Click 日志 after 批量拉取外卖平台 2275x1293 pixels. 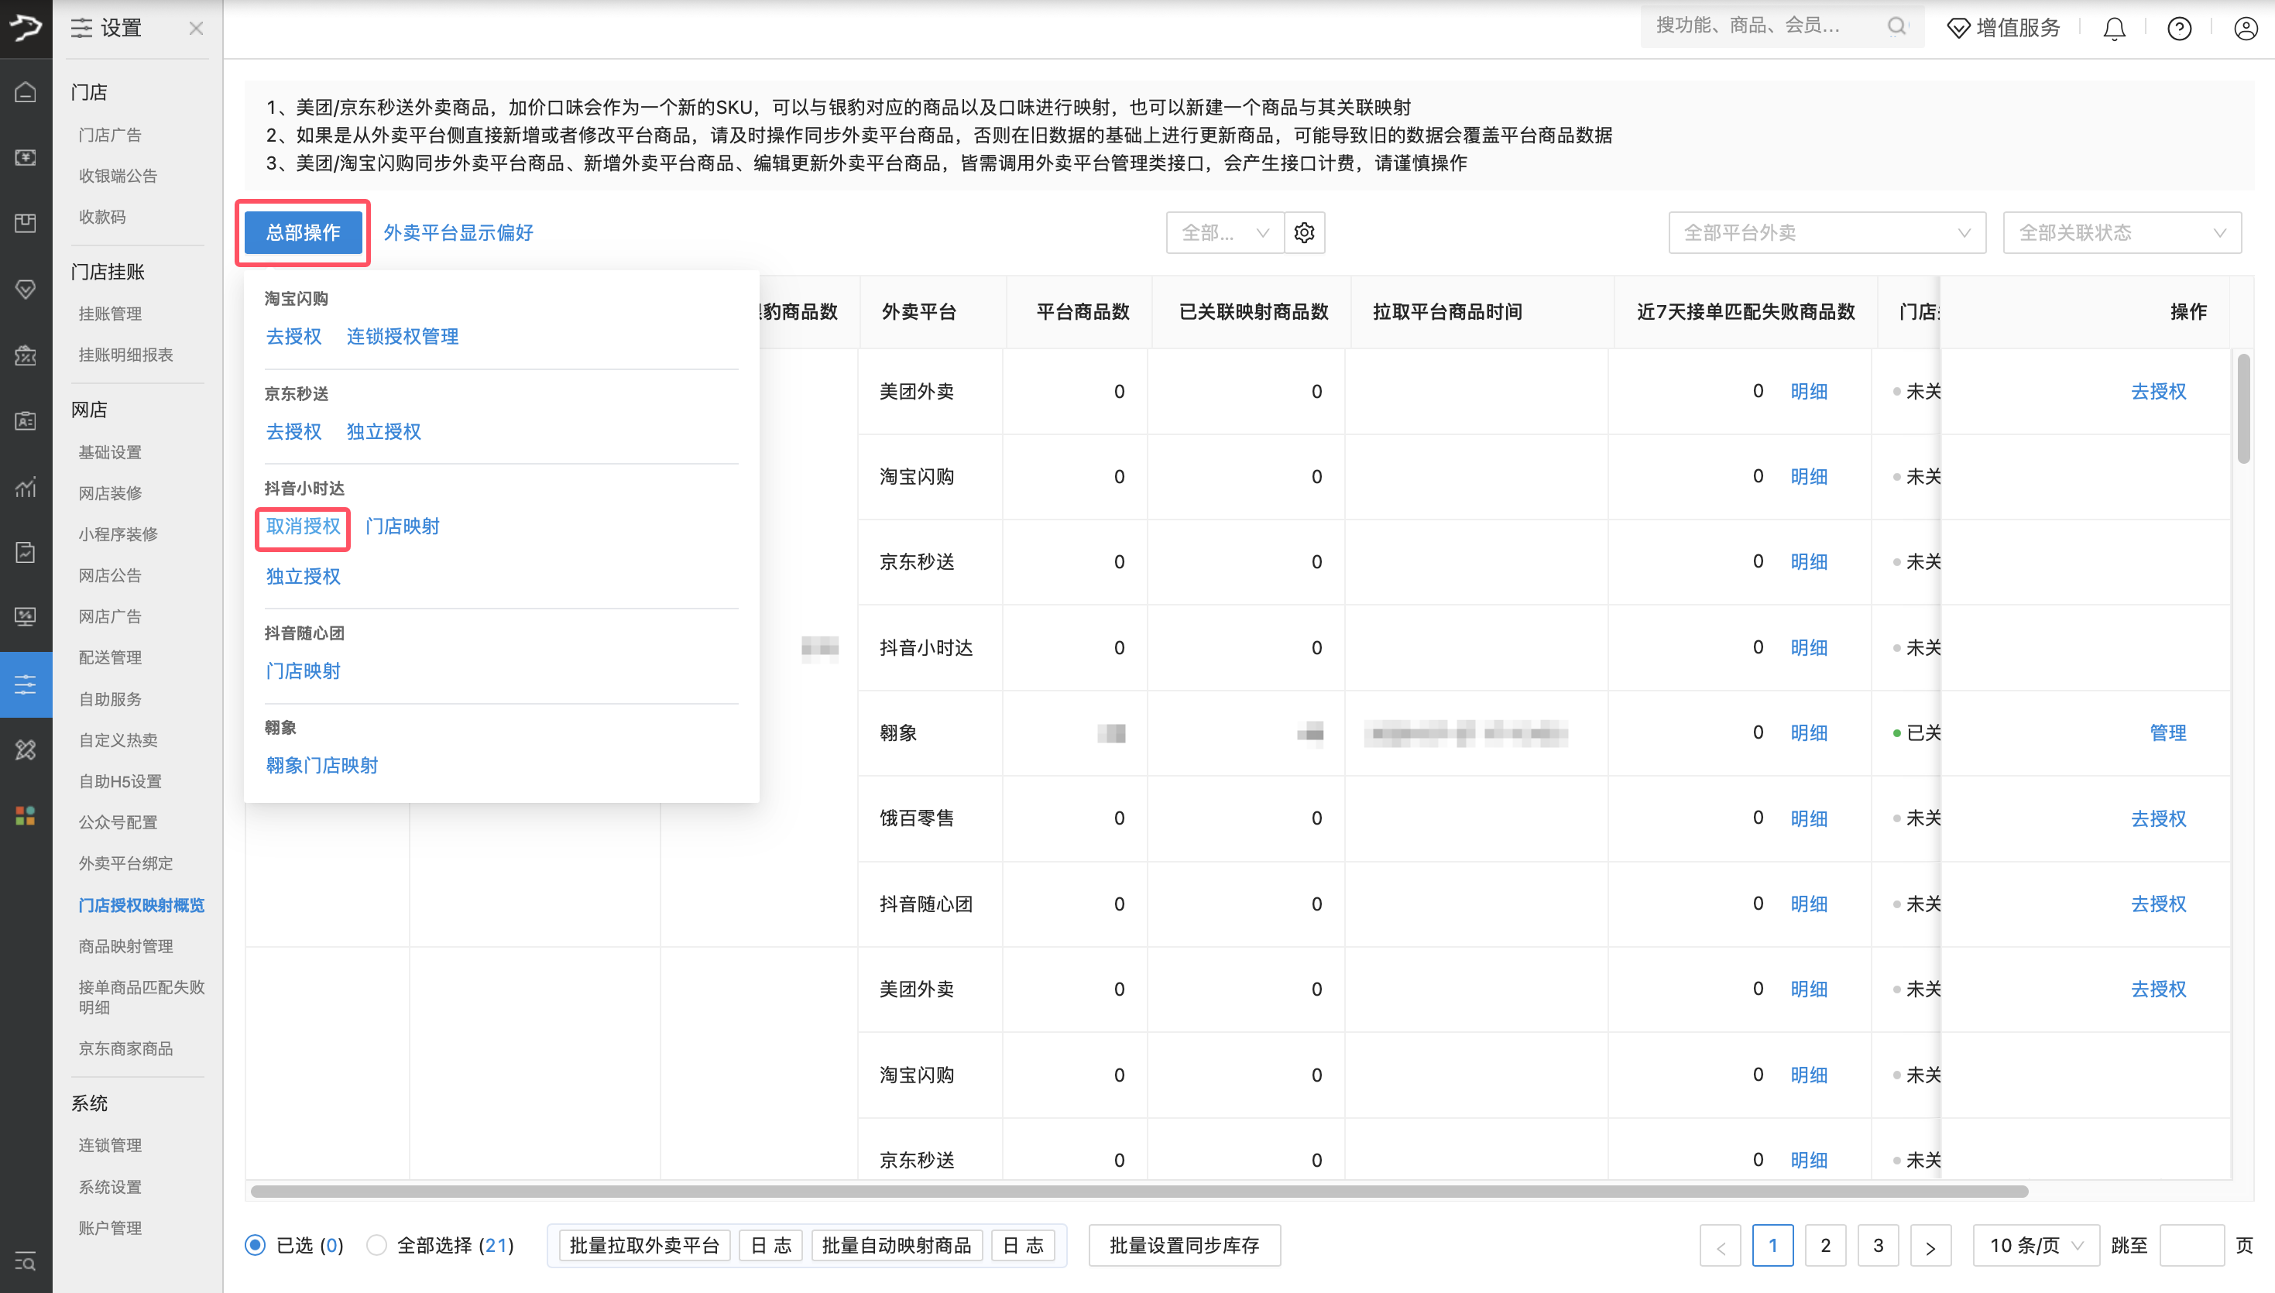coord(770,1245)
